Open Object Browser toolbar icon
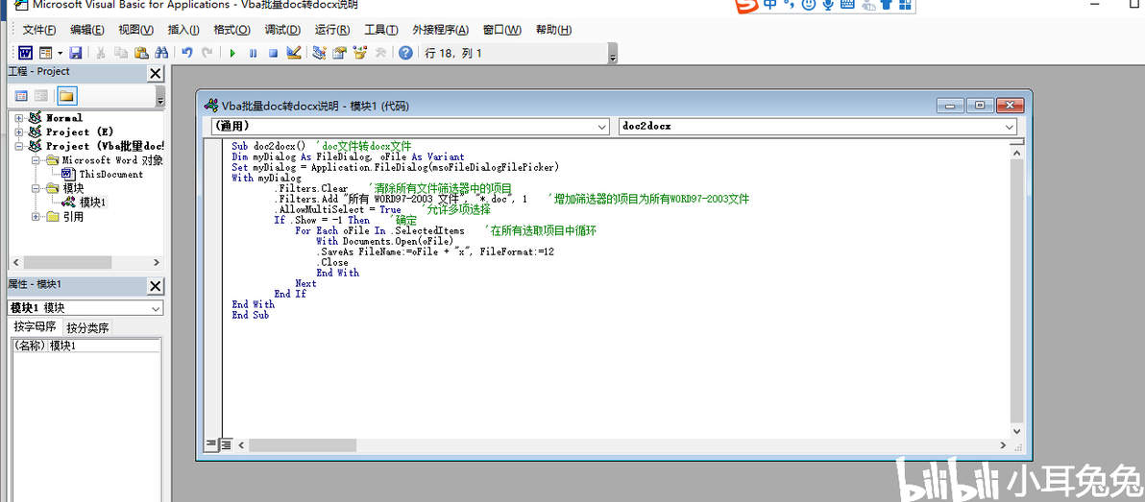This screenshot has height=502, width=1145. coord(359,53)
